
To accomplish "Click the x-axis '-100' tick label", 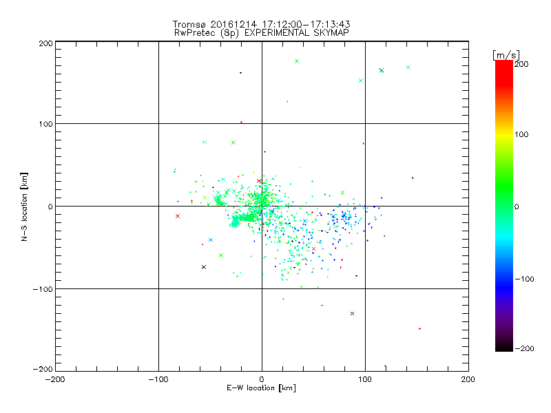I will coord(158,379).
